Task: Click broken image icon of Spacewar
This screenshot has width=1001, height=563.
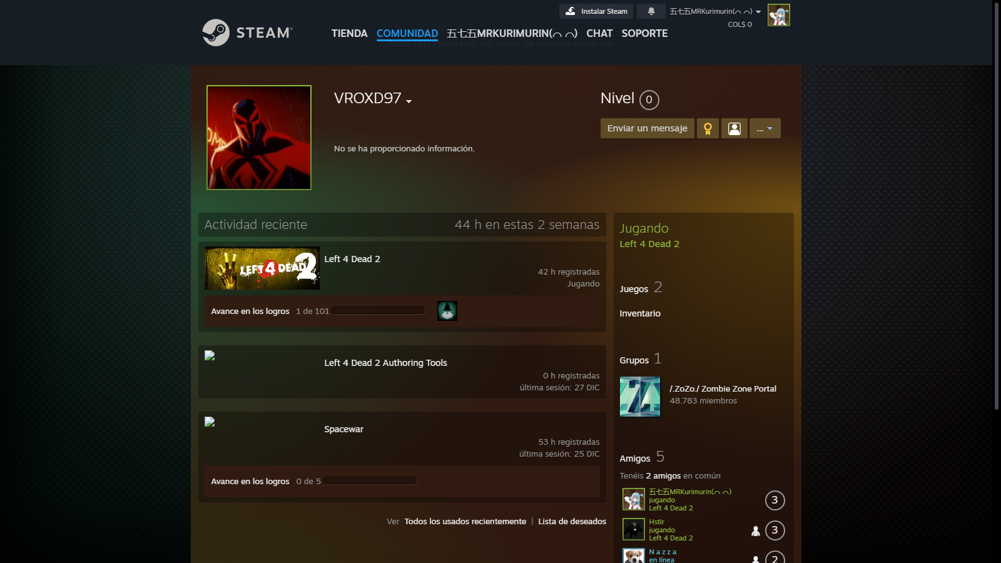Action: [x=210, y=422]
